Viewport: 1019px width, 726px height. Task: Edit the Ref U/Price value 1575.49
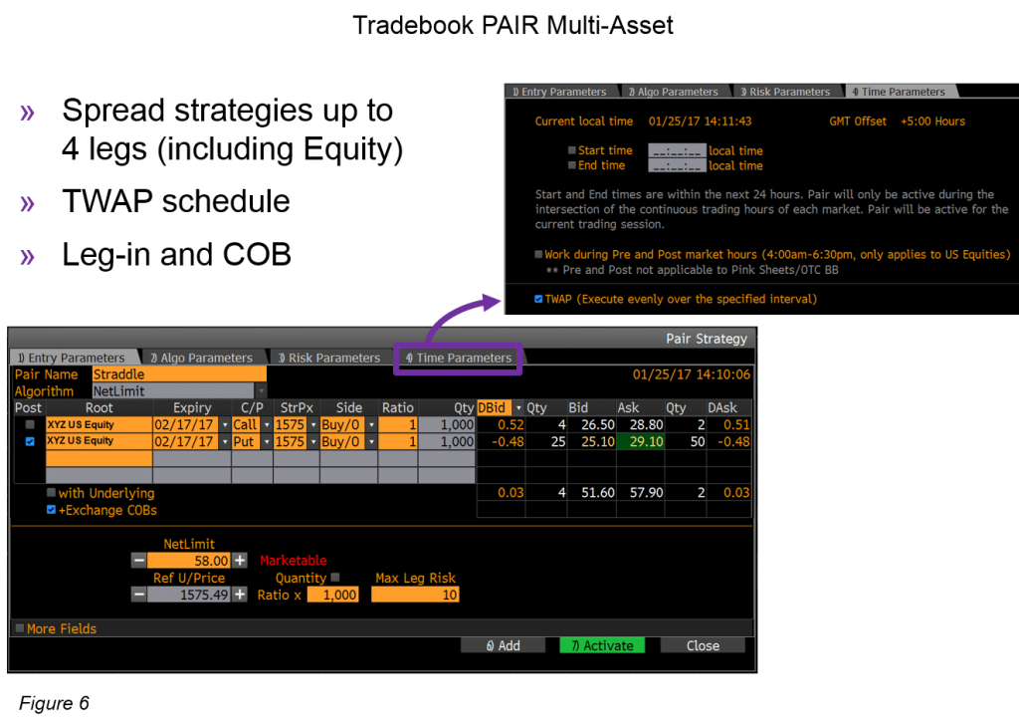[189, 594]
